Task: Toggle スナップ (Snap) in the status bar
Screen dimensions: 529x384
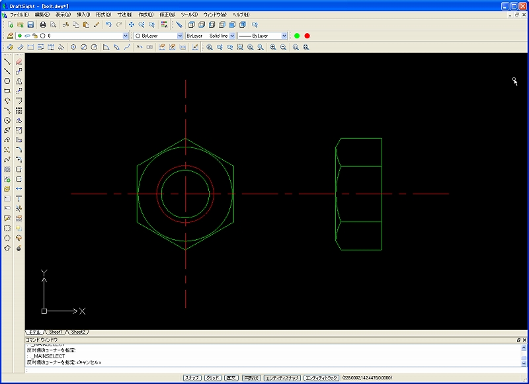Action: 192,378
